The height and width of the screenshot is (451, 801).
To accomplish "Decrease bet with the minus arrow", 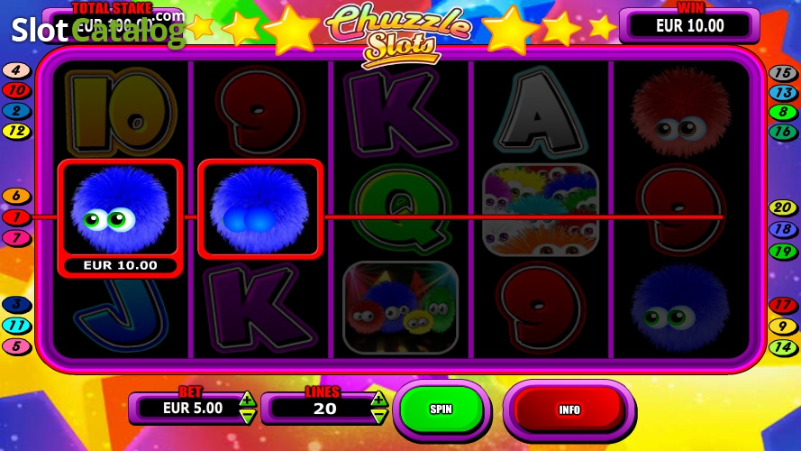I will 247,416.
